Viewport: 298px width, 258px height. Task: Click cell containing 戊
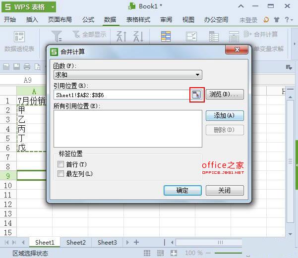coord(31,148)
